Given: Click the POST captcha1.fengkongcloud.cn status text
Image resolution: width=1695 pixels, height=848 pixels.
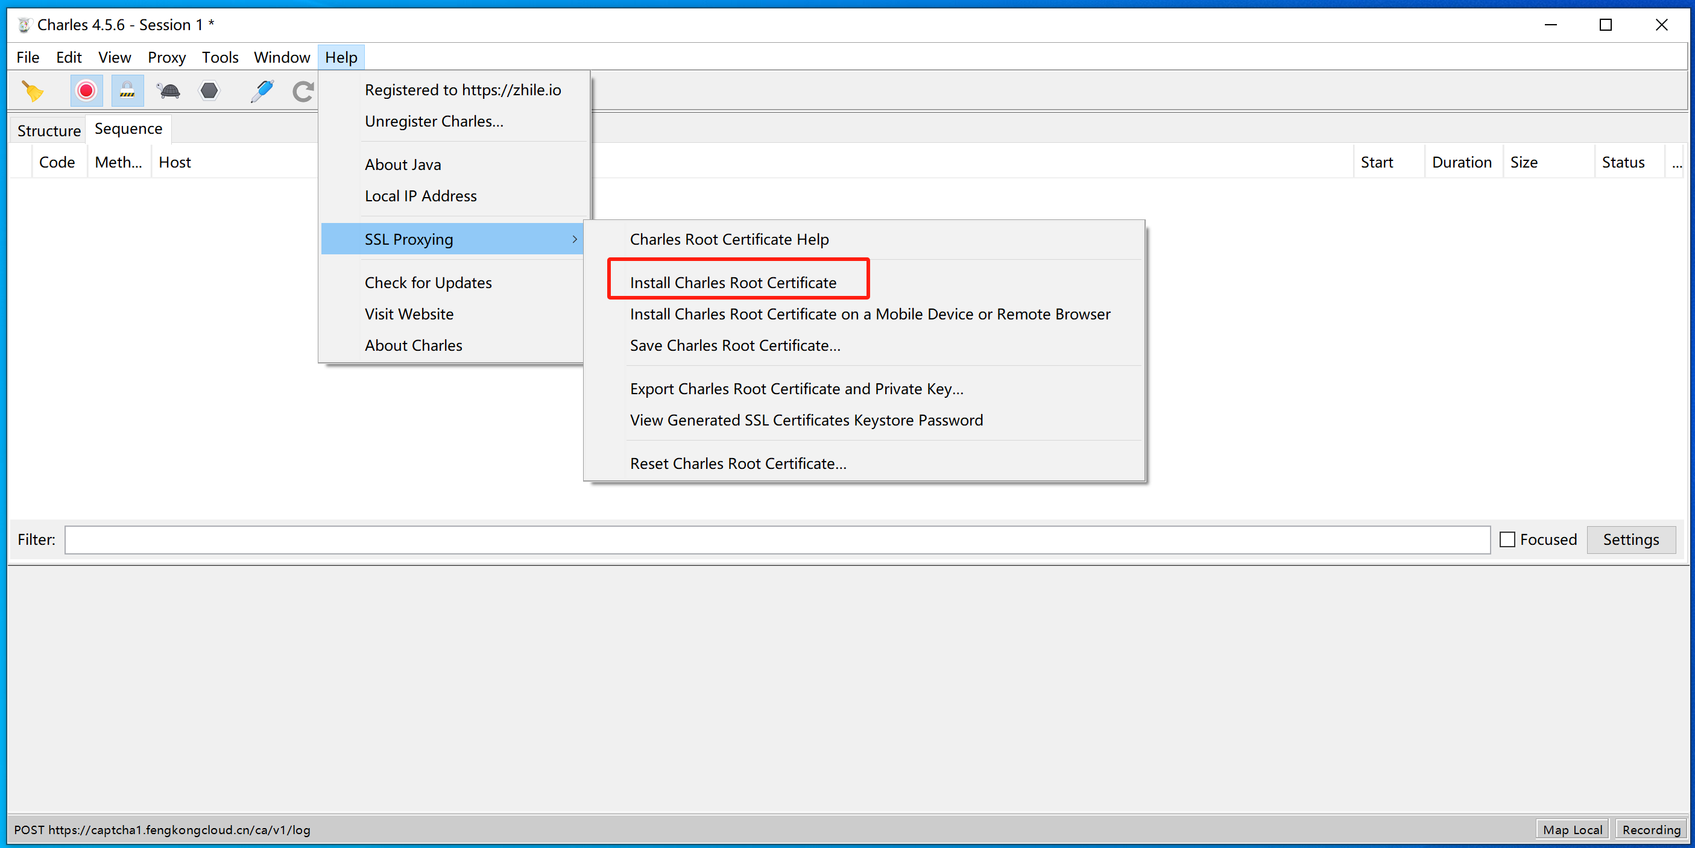Looking at the screenshot, I should (x=162, y=829).
